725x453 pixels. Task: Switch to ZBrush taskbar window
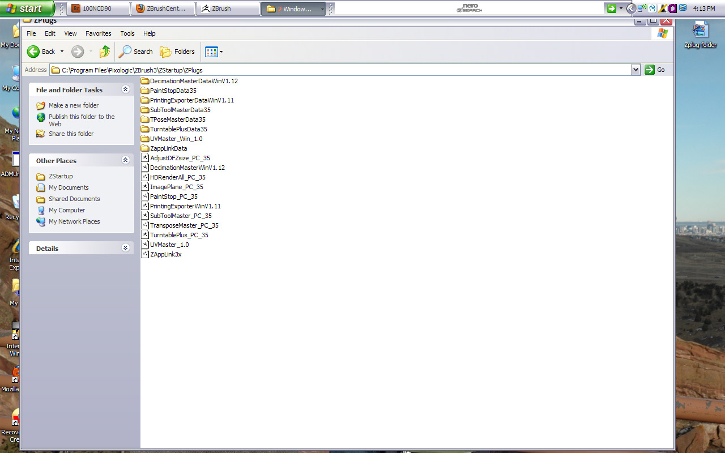pos(228,8)
